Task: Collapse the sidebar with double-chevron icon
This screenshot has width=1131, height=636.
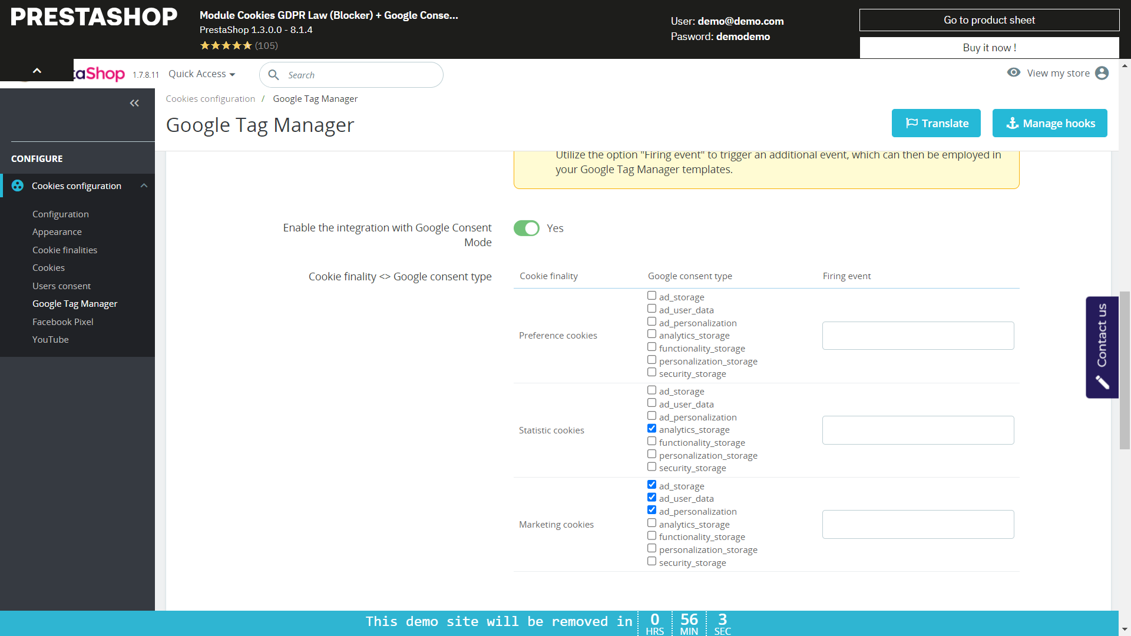Action: pos(134,103)
